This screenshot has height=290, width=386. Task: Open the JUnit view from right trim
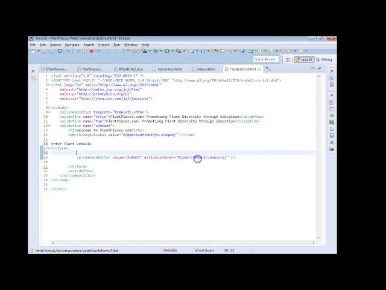click(x=331, y=143)
